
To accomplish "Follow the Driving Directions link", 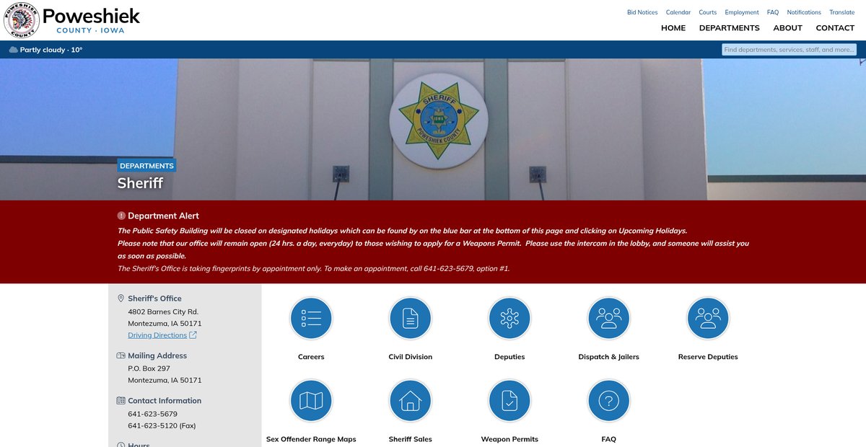I will [x=157, y=335].
